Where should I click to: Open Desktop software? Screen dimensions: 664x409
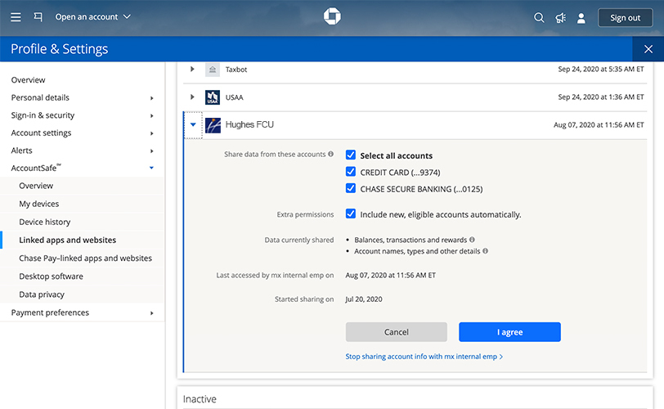(51, 276)
